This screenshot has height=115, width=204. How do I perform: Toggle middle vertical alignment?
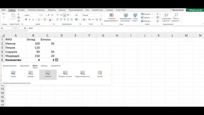61,15
